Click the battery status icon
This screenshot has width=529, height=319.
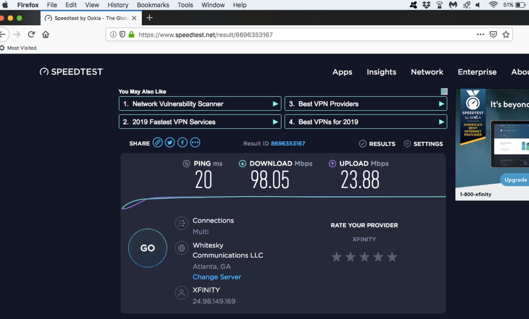point(521,5)
